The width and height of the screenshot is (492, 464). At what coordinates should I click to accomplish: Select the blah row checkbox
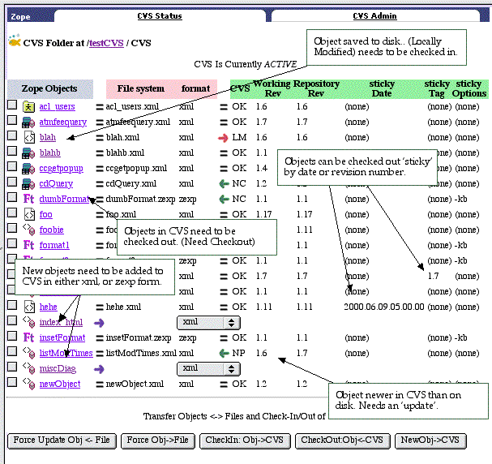coord(12,135)
